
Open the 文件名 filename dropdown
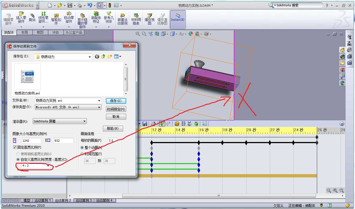tap(99, 101)
